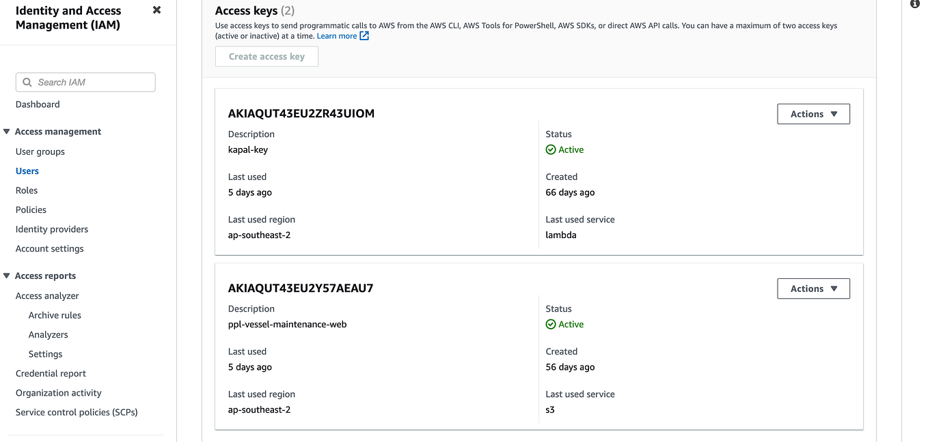Click Active status icon for ppl-vessel-maintenance-web key

click(551, 325)
